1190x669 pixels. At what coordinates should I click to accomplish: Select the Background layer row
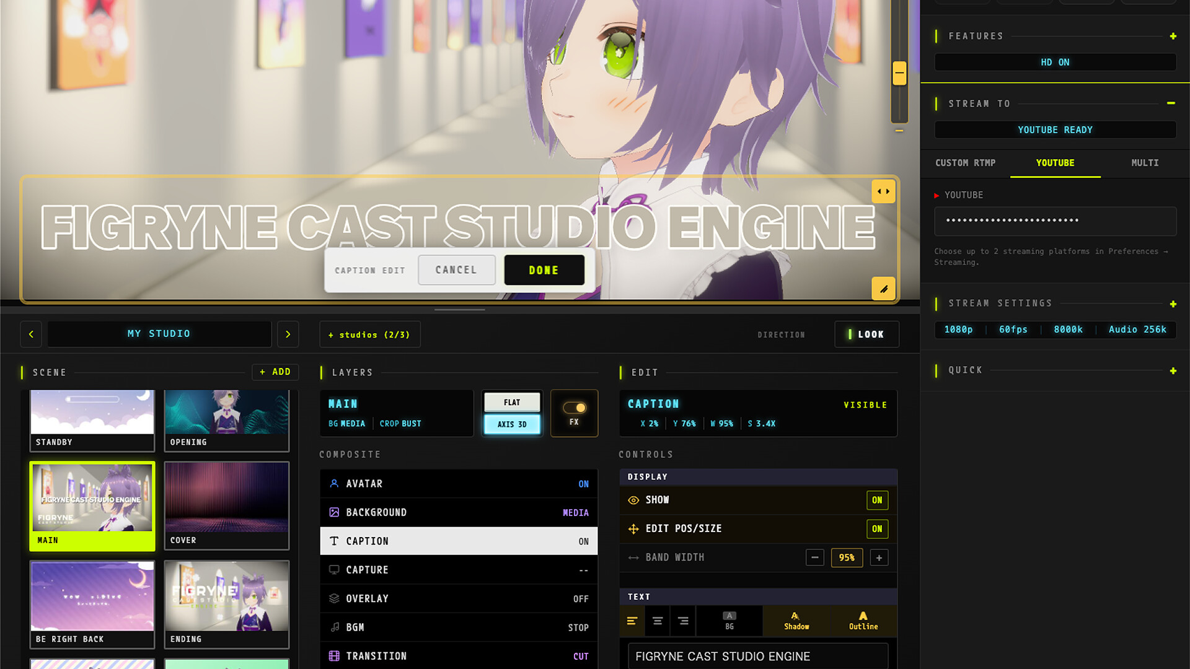coord(459,512)
